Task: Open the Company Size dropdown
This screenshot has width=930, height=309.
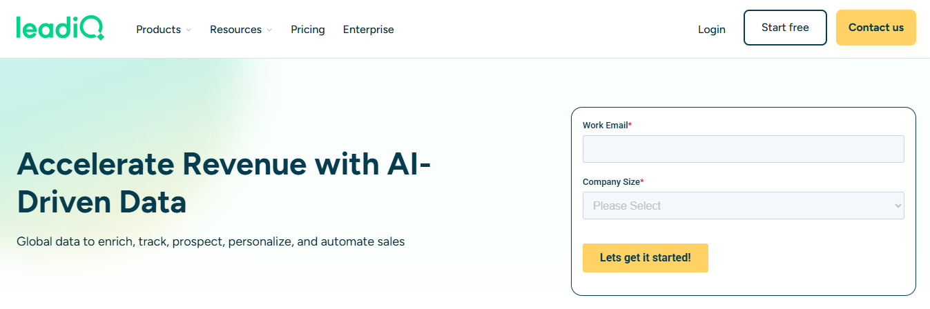Action: coord(744,206)
